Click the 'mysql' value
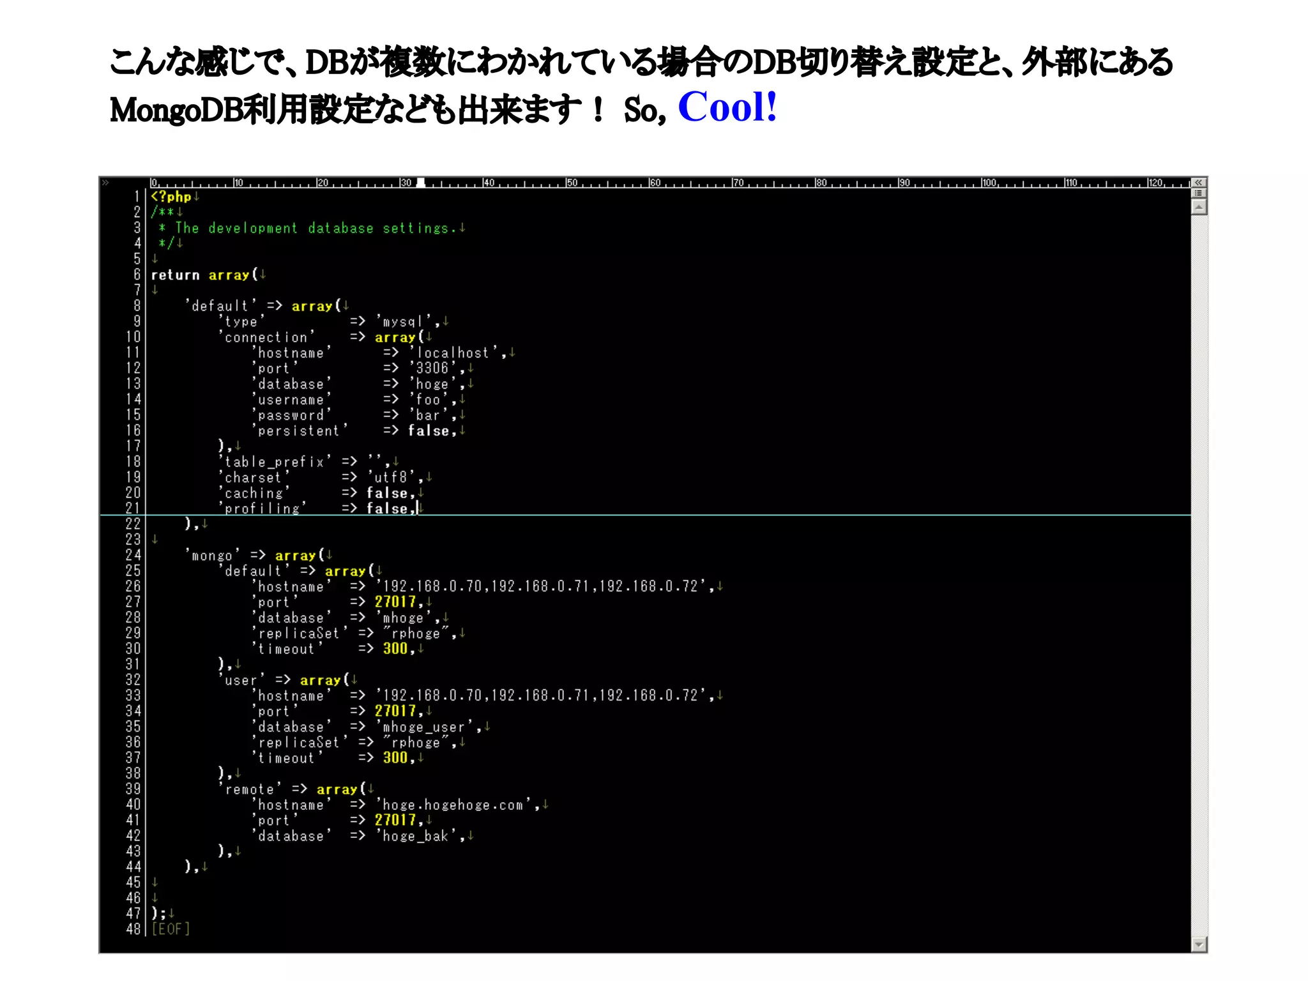The image size is (1308, 981). [404, 321]
